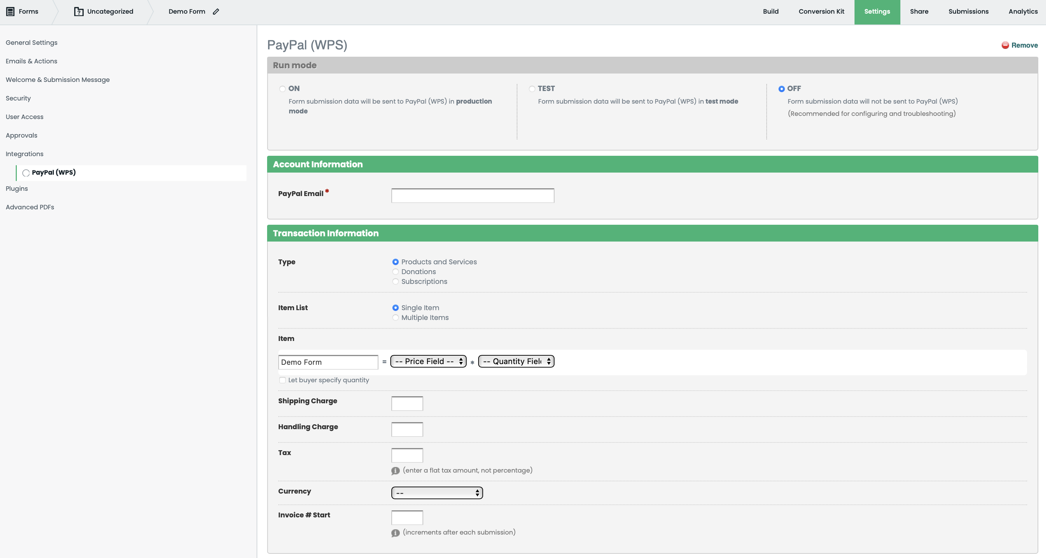Switch to the Submissions tab
The width and height of the screenshot is (1046, 558).
(968, 11)
